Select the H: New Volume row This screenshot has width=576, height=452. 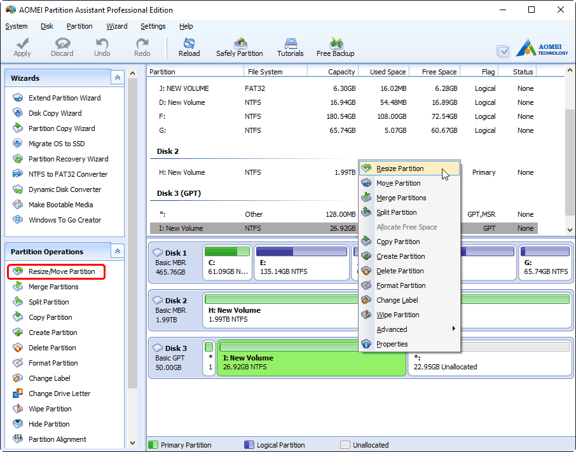coord(343,172)
